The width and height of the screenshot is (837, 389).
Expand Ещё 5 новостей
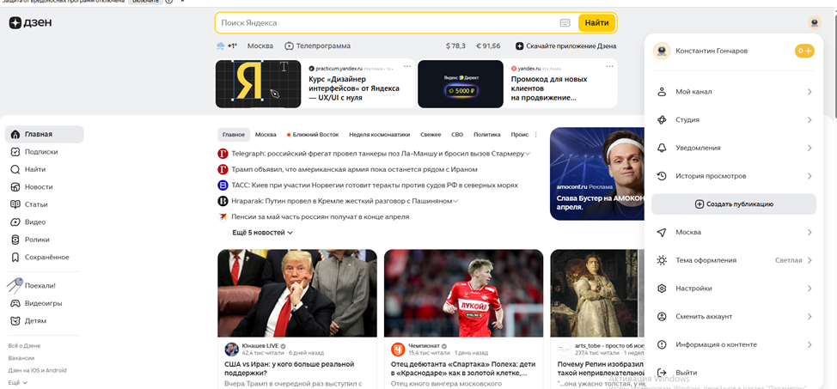[263, 233]
